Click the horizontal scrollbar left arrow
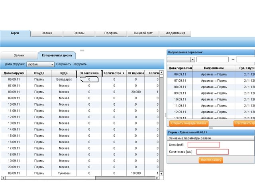Screen dimensions: 255x191 (x=3, y=178)
